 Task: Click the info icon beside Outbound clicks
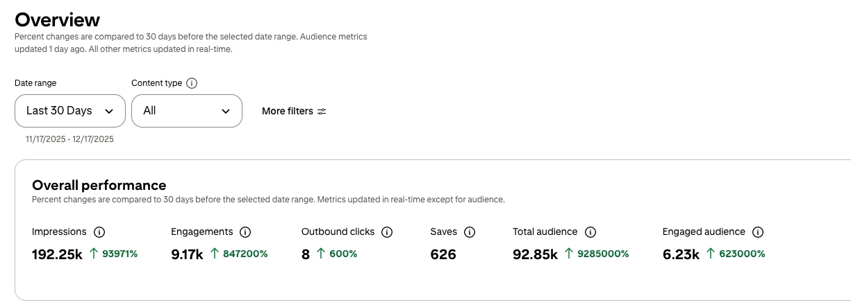click(387, 232)
